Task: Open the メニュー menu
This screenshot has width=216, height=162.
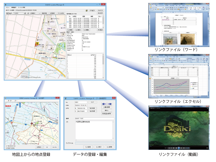Action: tap(7, 7)
